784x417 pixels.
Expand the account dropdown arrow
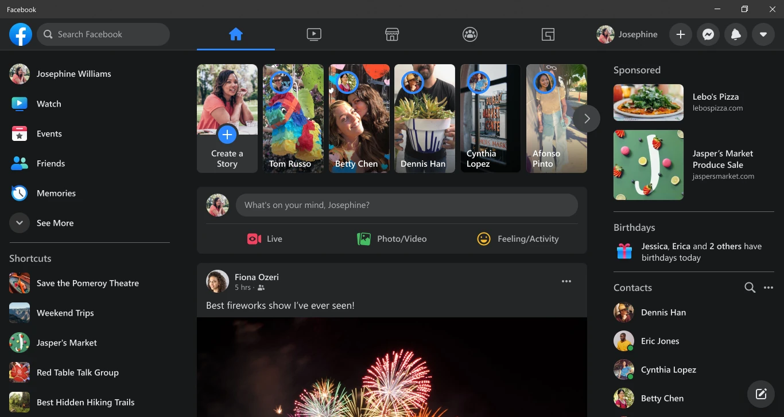click(763, 34)
